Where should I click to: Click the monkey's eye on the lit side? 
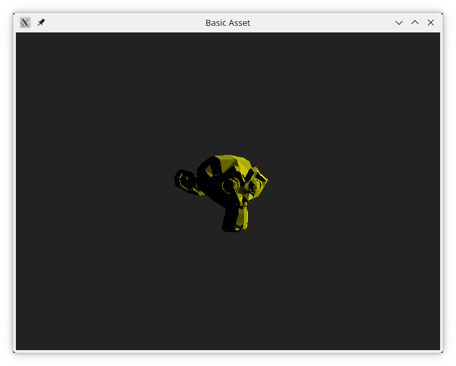coord(253,188)
